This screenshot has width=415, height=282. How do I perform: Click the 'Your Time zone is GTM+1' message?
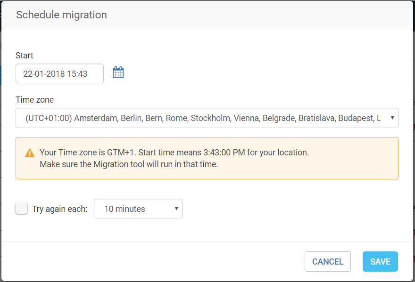point(88,153)
